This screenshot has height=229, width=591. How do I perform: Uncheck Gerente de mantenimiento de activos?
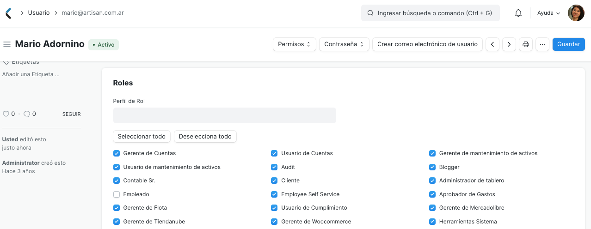pos(432,153)
